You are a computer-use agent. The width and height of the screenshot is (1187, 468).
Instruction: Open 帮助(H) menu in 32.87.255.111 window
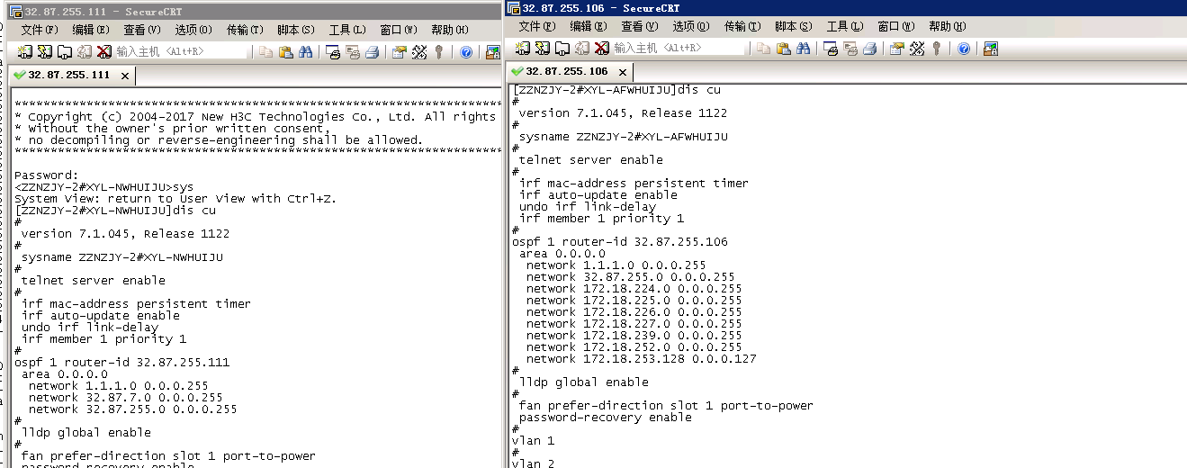click(448, 31)
